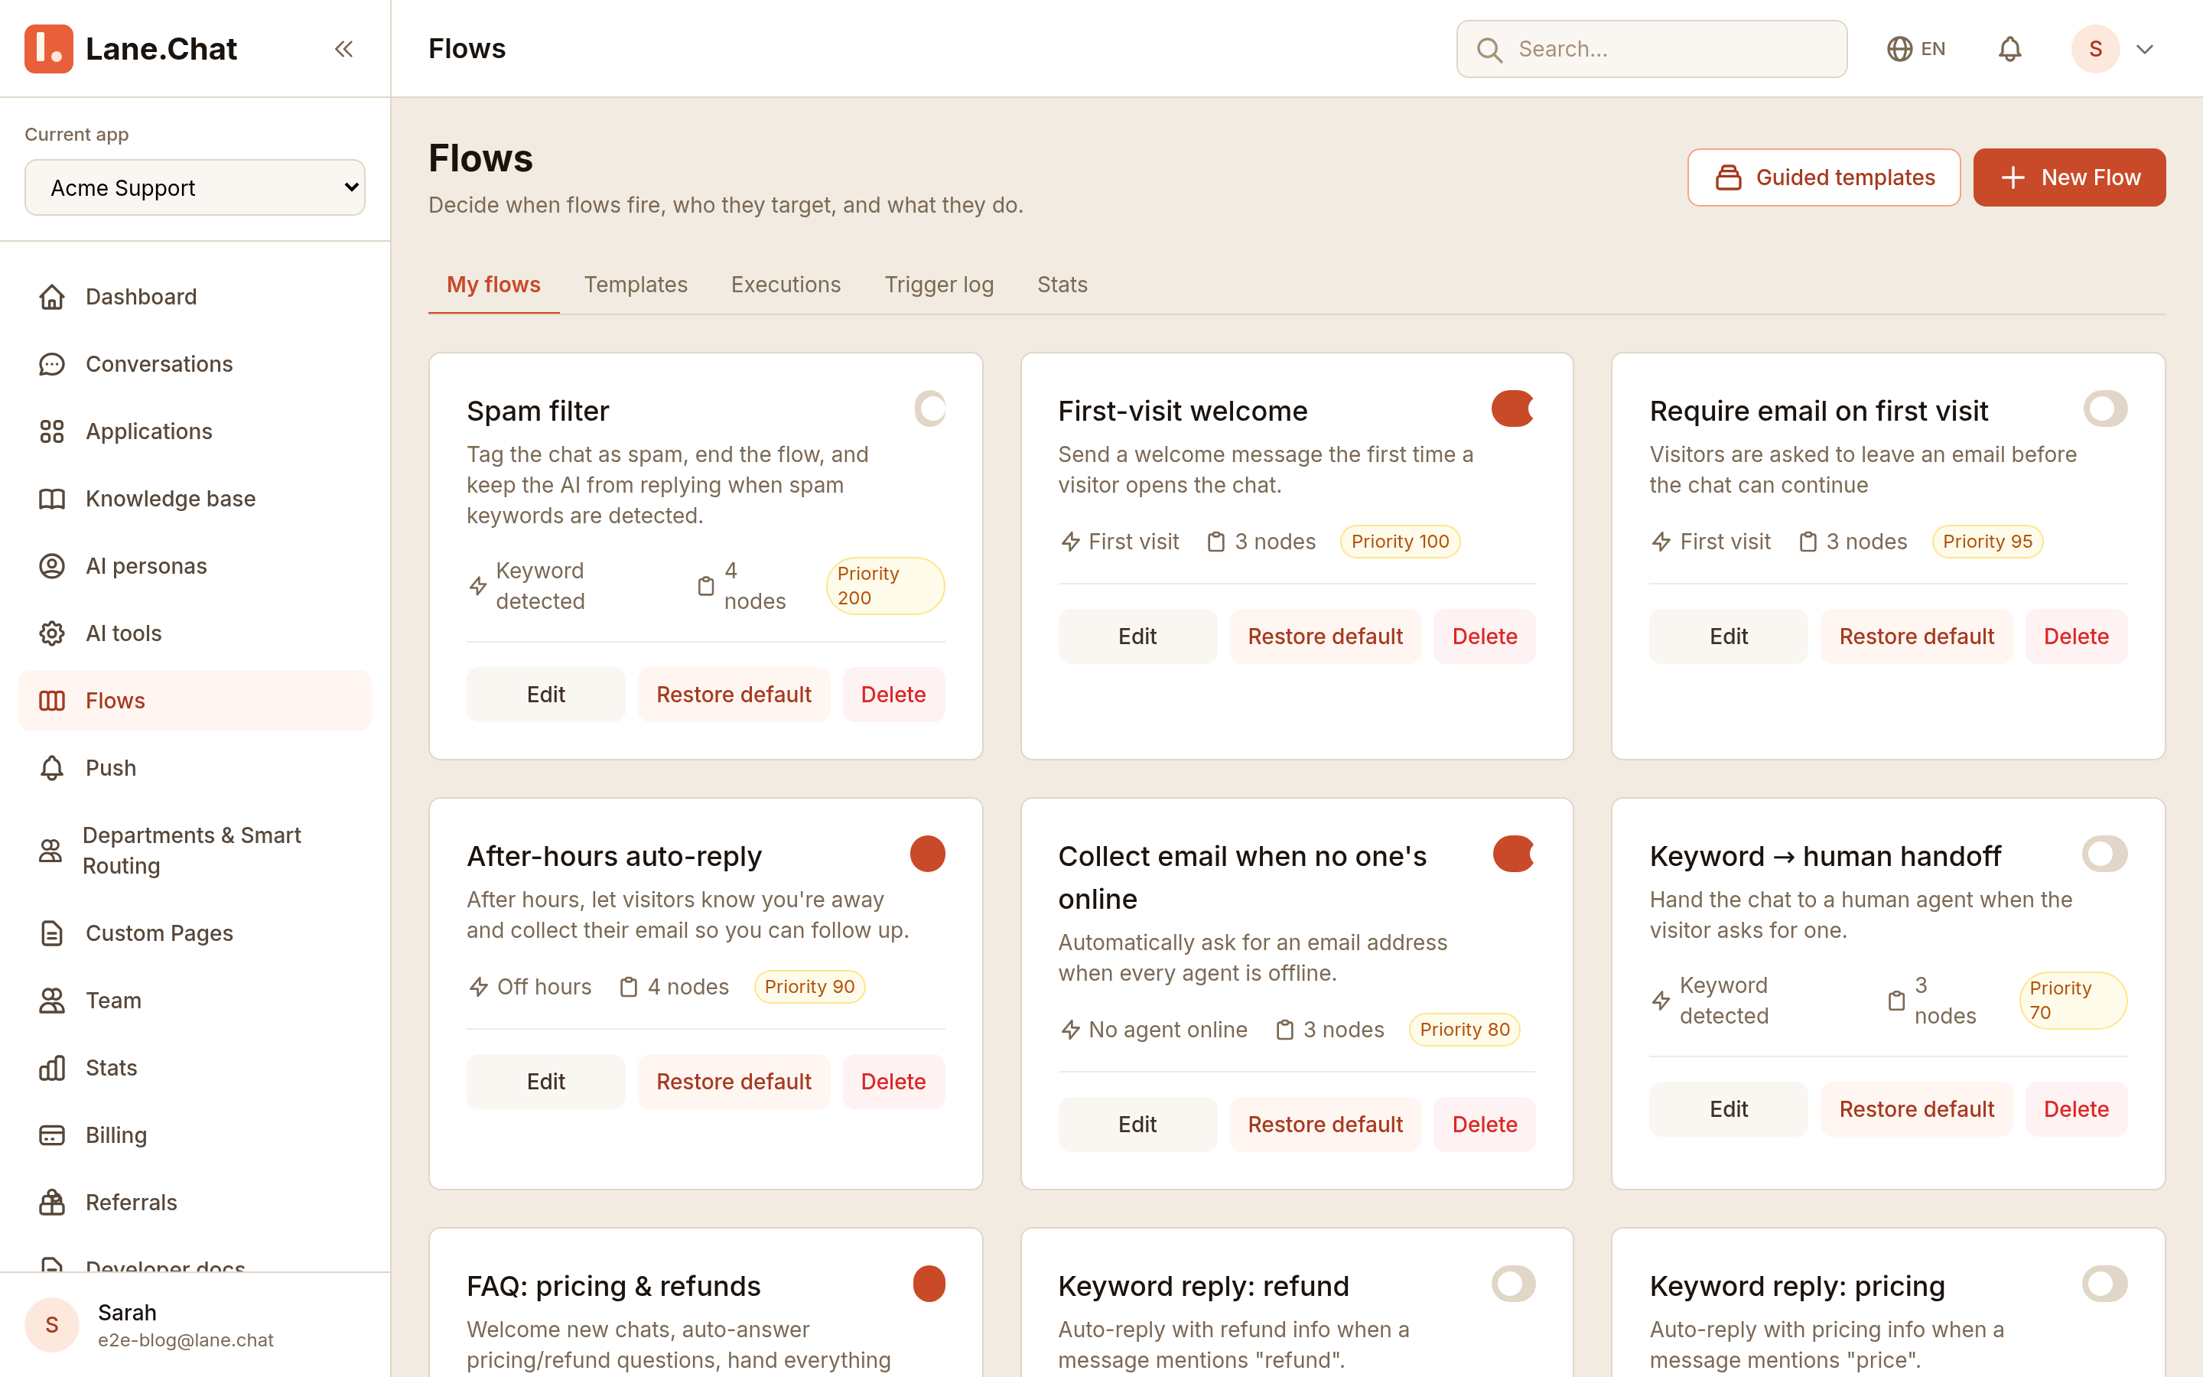Open the Trigger log tab
This screenshot has width=2203, height=1377.
pos(939,285)
